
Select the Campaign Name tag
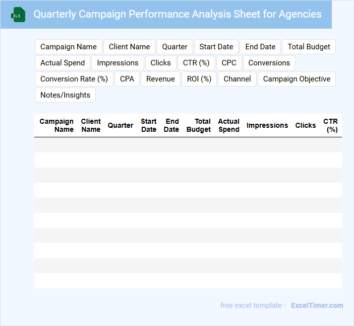pos(69,47)
